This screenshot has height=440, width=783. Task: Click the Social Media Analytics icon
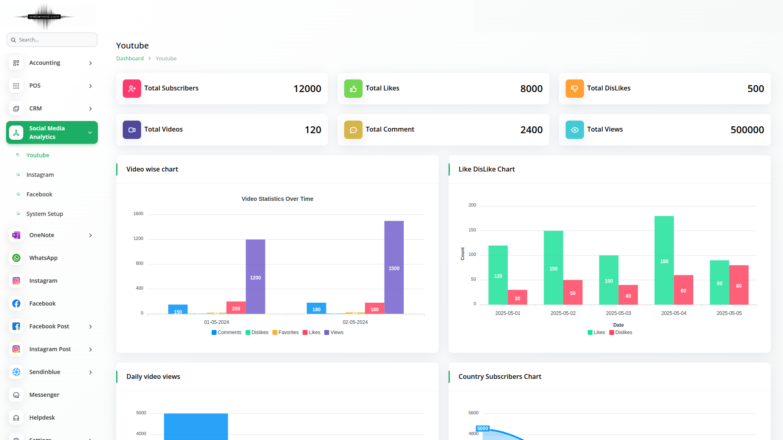16,132
